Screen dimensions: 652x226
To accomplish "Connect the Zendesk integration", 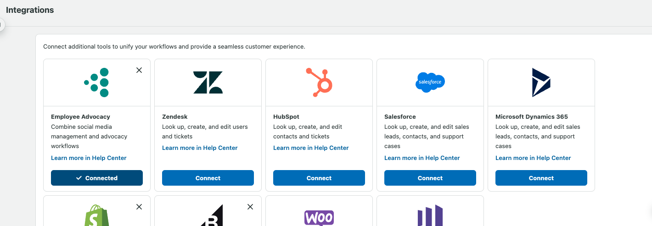I will [208, 178].
